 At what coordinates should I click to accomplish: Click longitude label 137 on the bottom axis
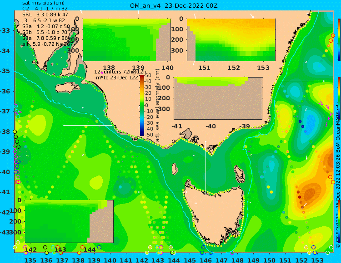click(62, 260)
